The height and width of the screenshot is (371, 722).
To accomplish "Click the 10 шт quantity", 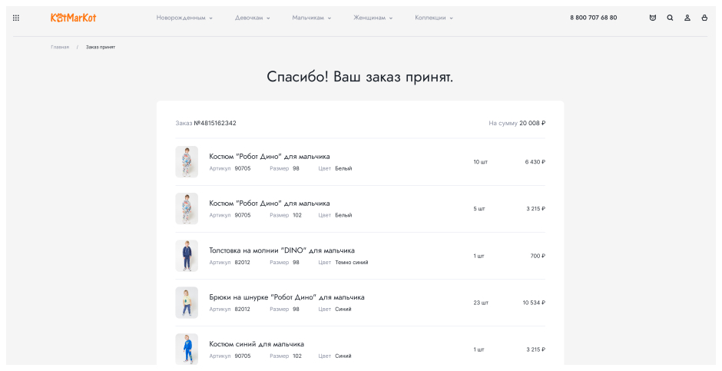I will (x=480, y=162).
